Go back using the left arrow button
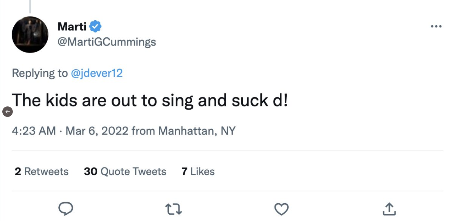Viewport: 451px width, 221px height. pyautogui.click(x=8, y=112)
